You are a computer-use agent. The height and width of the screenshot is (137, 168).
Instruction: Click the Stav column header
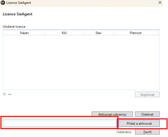pyautogui.click(x=99, y=33)
